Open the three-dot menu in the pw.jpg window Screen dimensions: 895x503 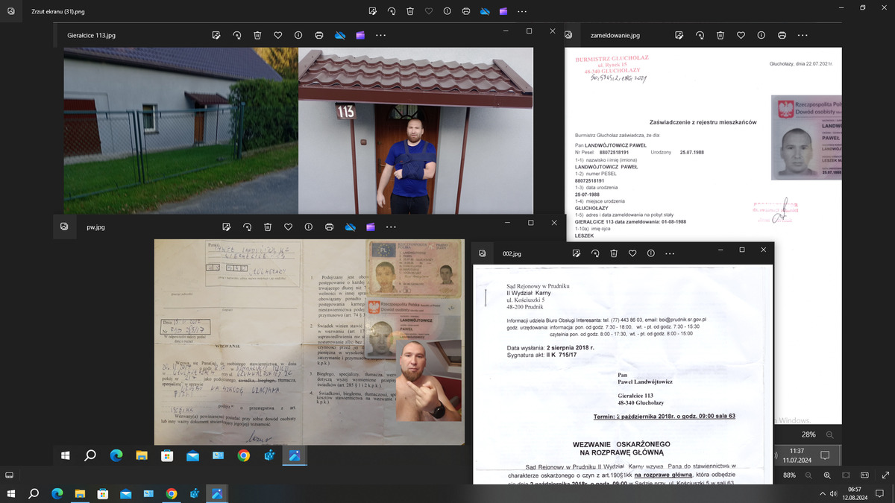click(x=391, y=227)
